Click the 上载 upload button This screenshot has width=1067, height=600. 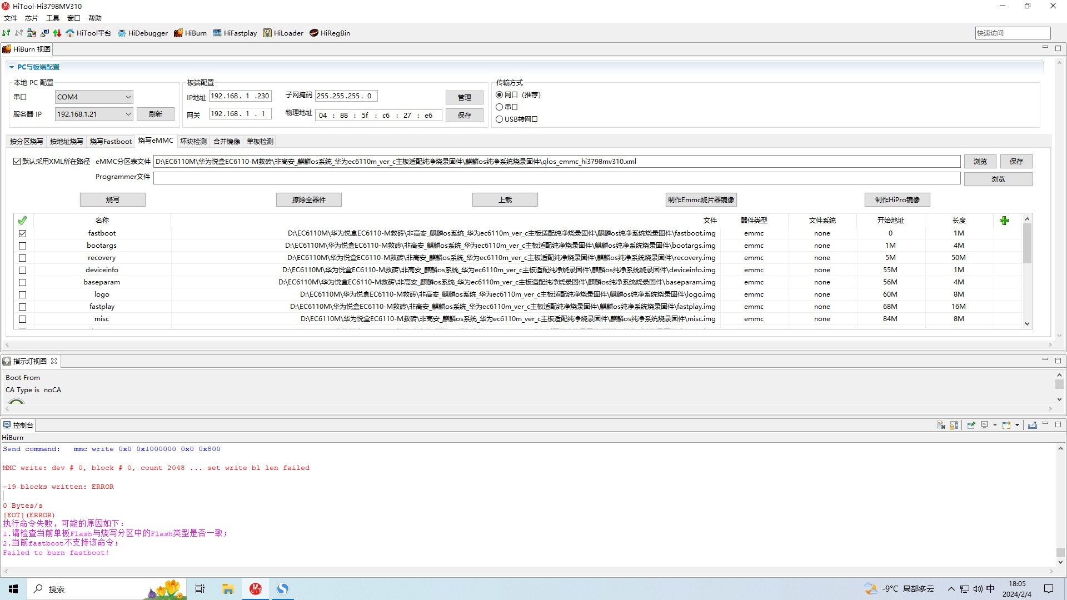505,199
